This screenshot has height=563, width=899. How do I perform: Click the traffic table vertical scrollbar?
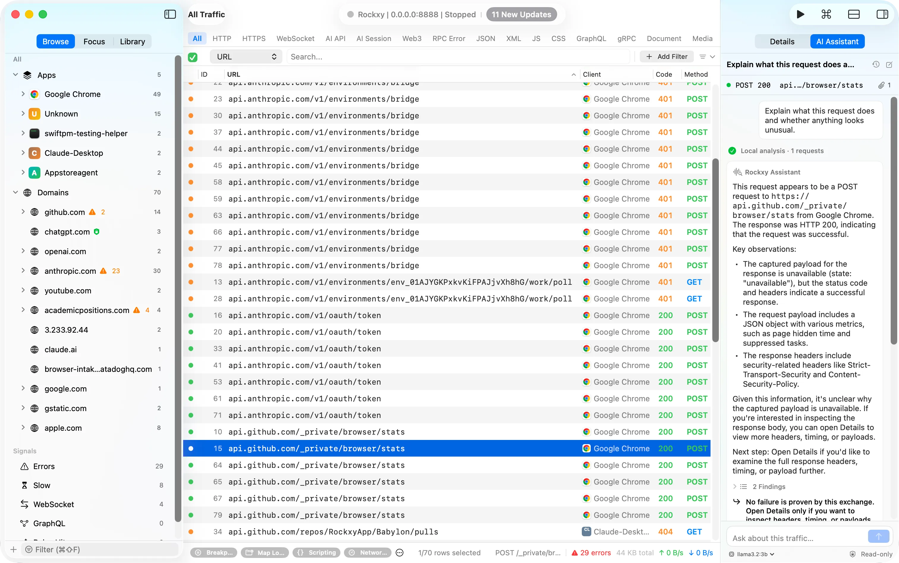pyautogui.click(x=715, y=250)
